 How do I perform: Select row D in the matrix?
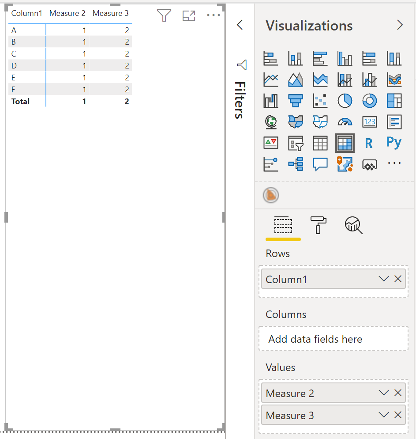tap(14, 66)
